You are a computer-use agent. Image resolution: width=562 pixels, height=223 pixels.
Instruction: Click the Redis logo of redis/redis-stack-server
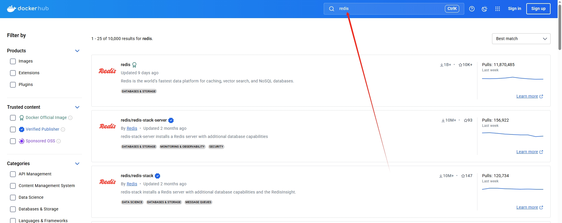coord(107,126)
